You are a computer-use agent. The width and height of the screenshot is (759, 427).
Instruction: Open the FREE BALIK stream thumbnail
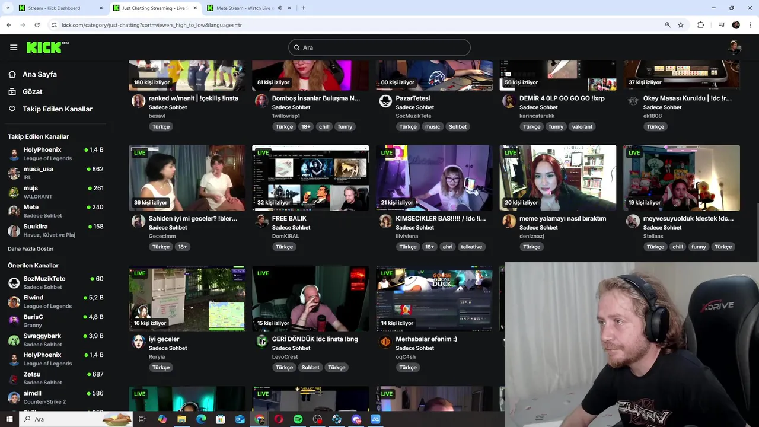310,178
